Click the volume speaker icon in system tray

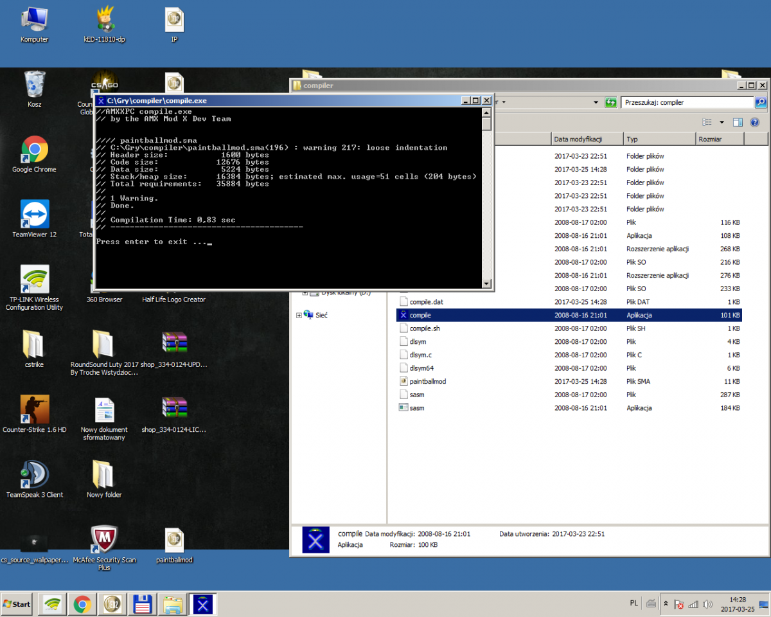pos(707,604)
